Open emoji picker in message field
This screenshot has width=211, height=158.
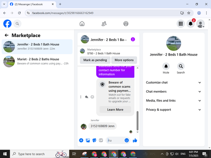click(x=127, y=140)
